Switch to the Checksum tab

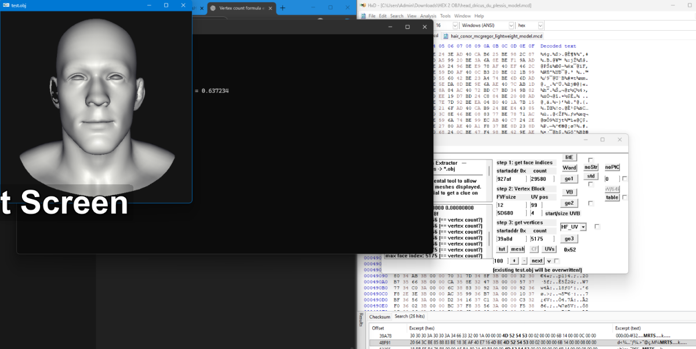pos(380,317)
